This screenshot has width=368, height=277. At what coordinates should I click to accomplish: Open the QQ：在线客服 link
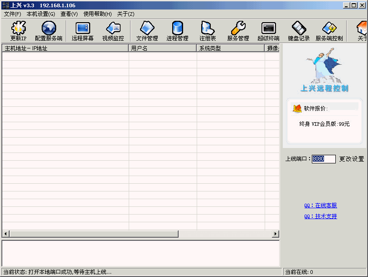point(320,205)
